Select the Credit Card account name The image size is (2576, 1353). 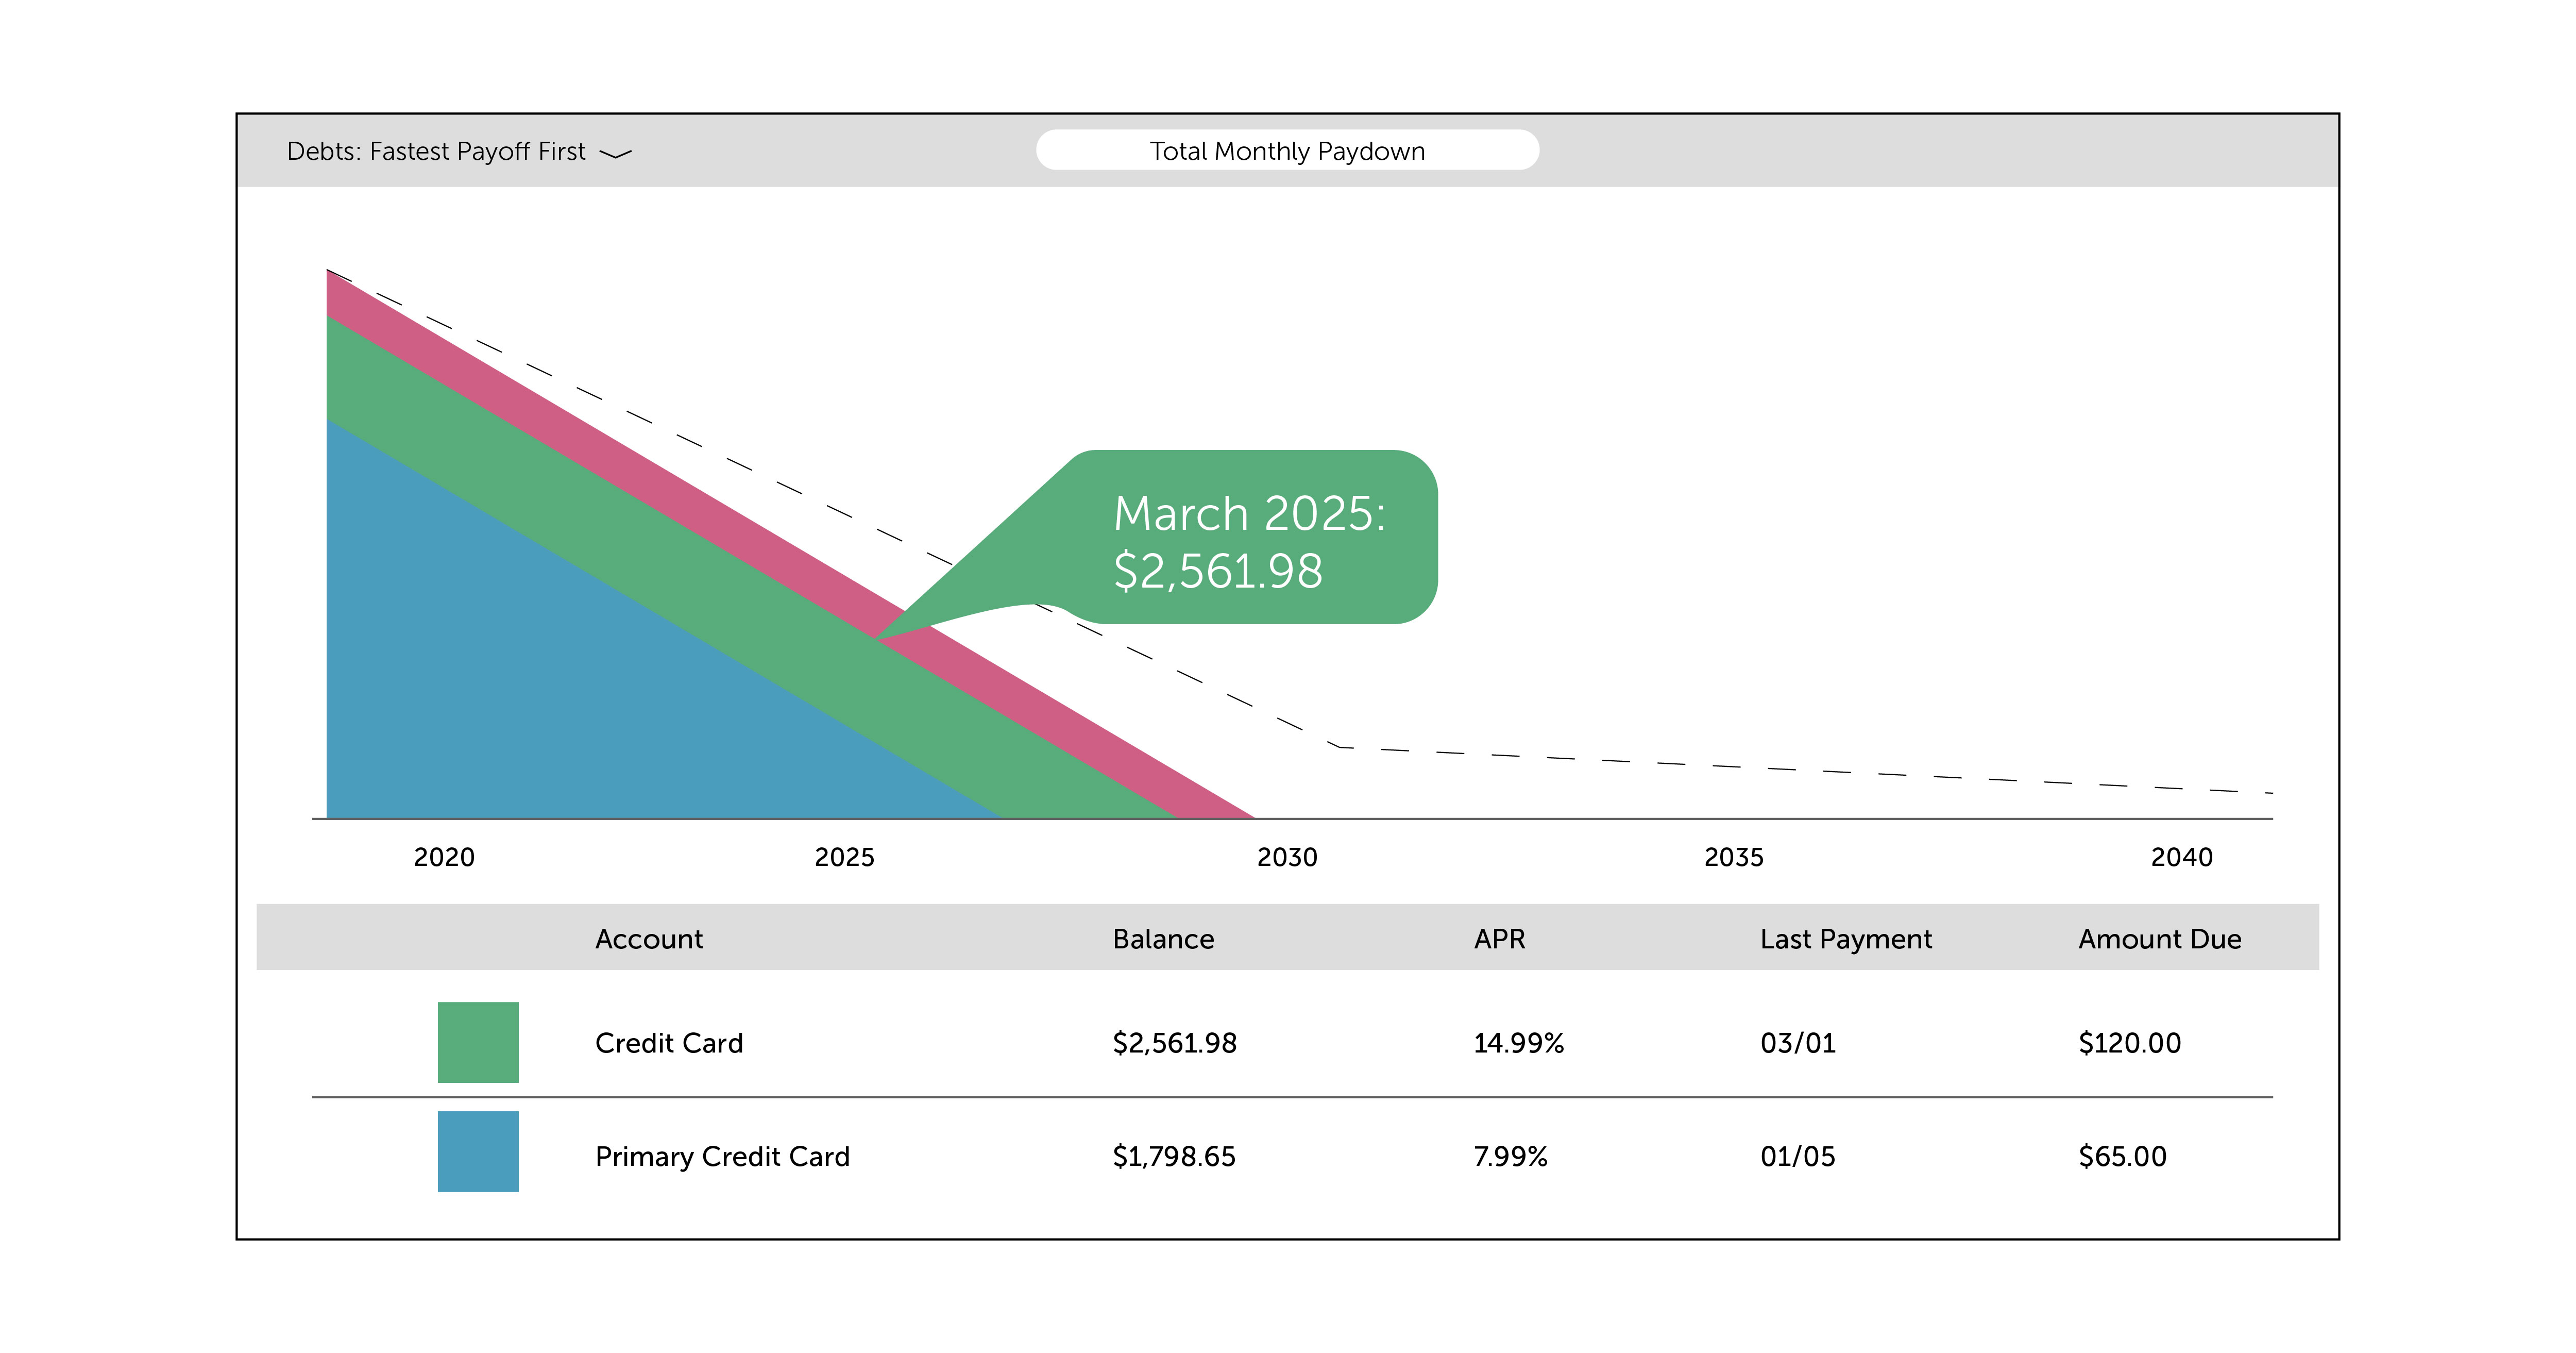(x=669, y=1043)
